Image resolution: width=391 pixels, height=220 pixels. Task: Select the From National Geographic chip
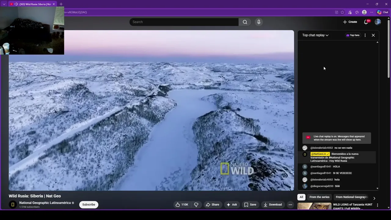[352, 197]
